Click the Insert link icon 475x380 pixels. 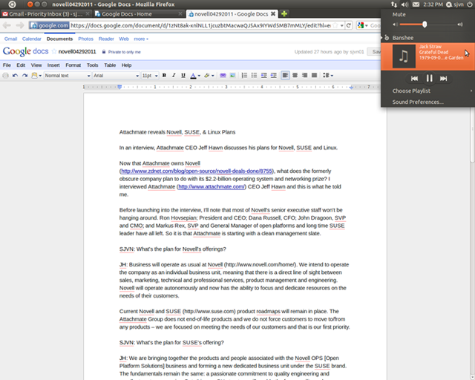click(223, 76)
